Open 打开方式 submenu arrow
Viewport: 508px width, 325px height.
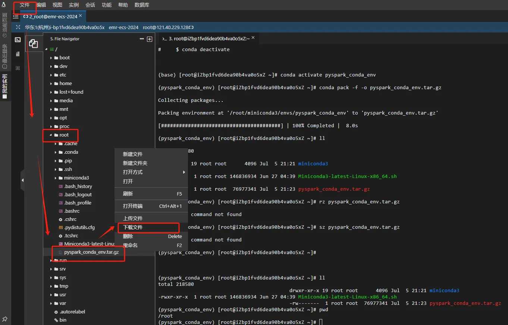coord(184,172)
